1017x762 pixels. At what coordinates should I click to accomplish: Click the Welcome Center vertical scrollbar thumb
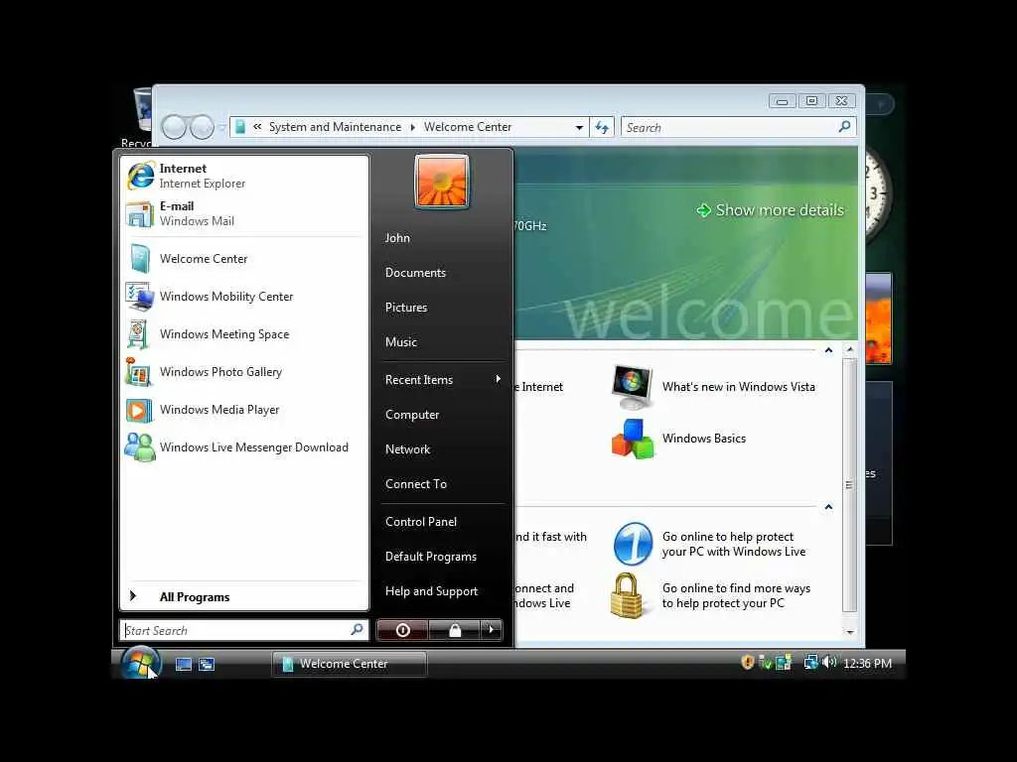(850, 484)
